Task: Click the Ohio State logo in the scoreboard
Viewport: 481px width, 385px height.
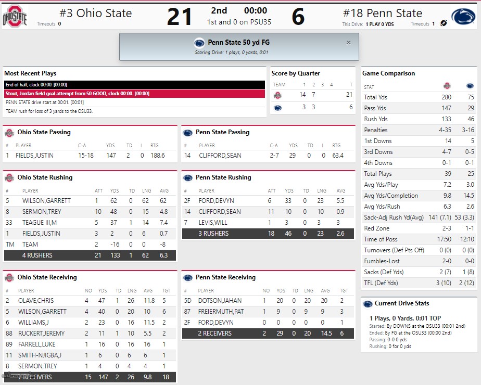Action: pos(15,17)
